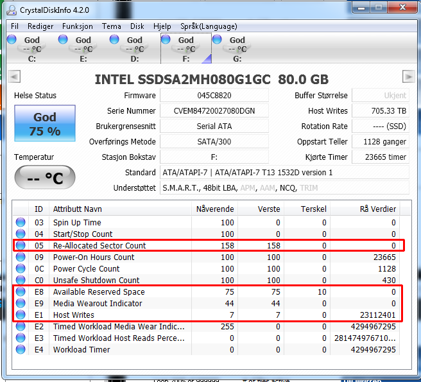Click the Terskel column header

click(307, 209)
